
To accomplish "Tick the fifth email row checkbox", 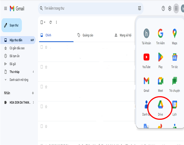I will (42, 126).
